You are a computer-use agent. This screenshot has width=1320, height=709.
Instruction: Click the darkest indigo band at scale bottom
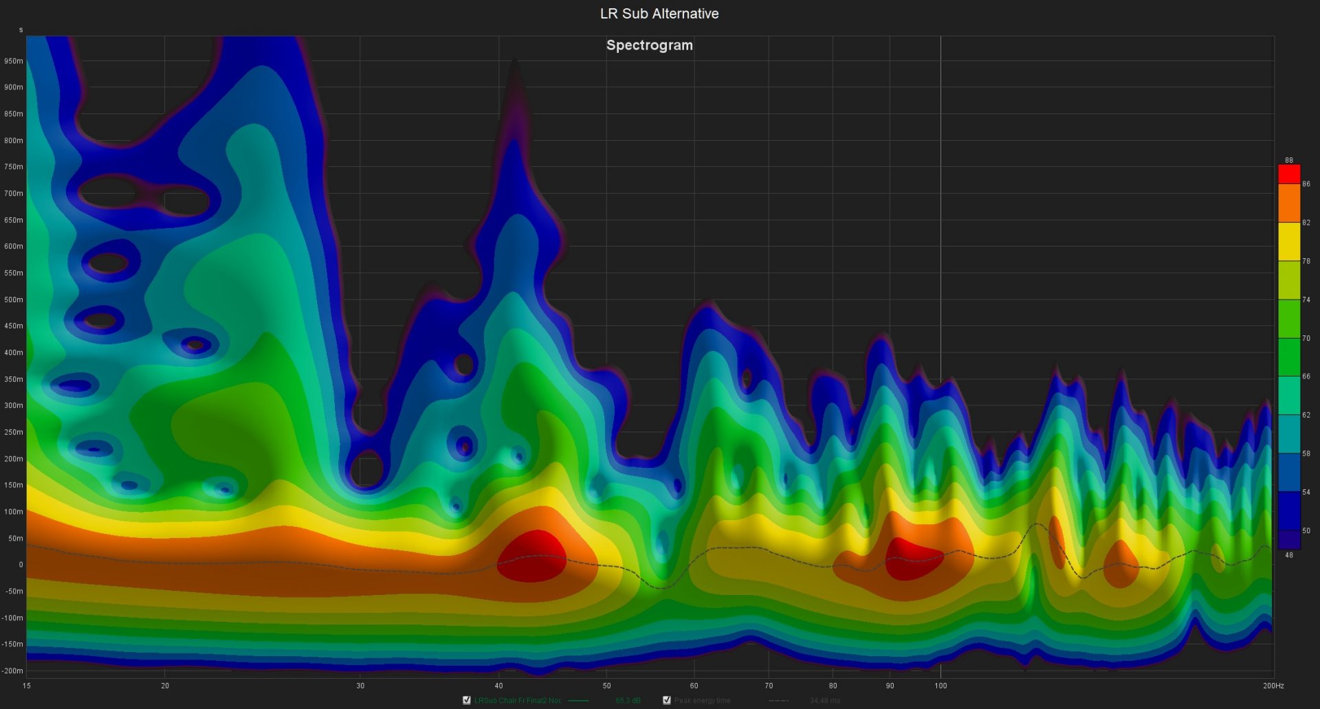(x=1288, y=540)
